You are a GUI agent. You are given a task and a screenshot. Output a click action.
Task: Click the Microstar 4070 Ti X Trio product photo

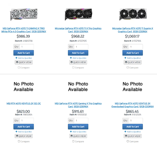tap(78, 14)
